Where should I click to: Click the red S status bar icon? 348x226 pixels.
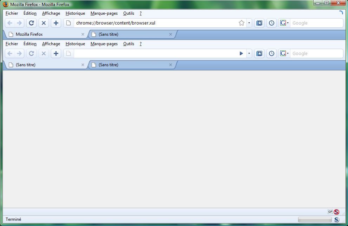point(336,212)
